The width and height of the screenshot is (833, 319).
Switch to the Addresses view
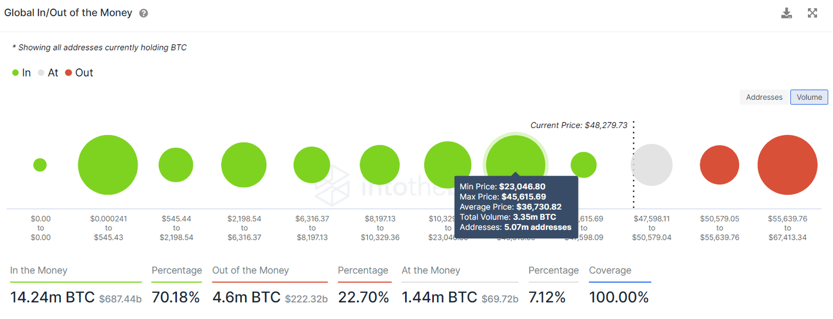pos(764,97)
